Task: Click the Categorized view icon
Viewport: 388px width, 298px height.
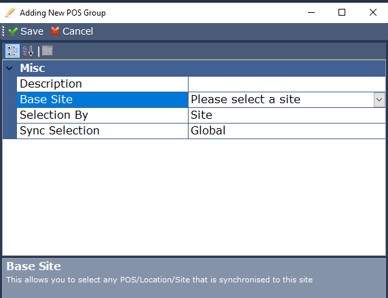Action: (x=12, y=51)
